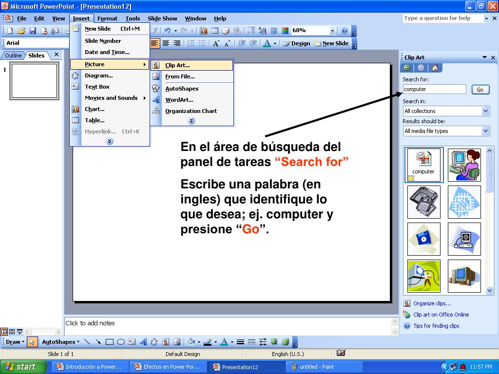
Task: Select the Arrow drawing tool
Action: 98,342
